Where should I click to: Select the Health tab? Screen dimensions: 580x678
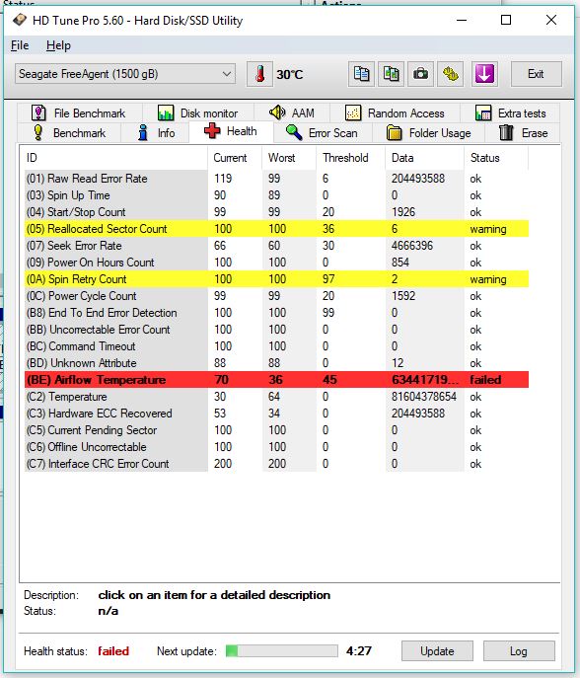(231, 131)
